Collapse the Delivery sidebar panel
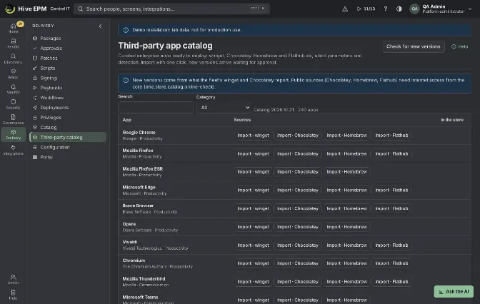Screen dimensions: 480x304 (100, 26)
